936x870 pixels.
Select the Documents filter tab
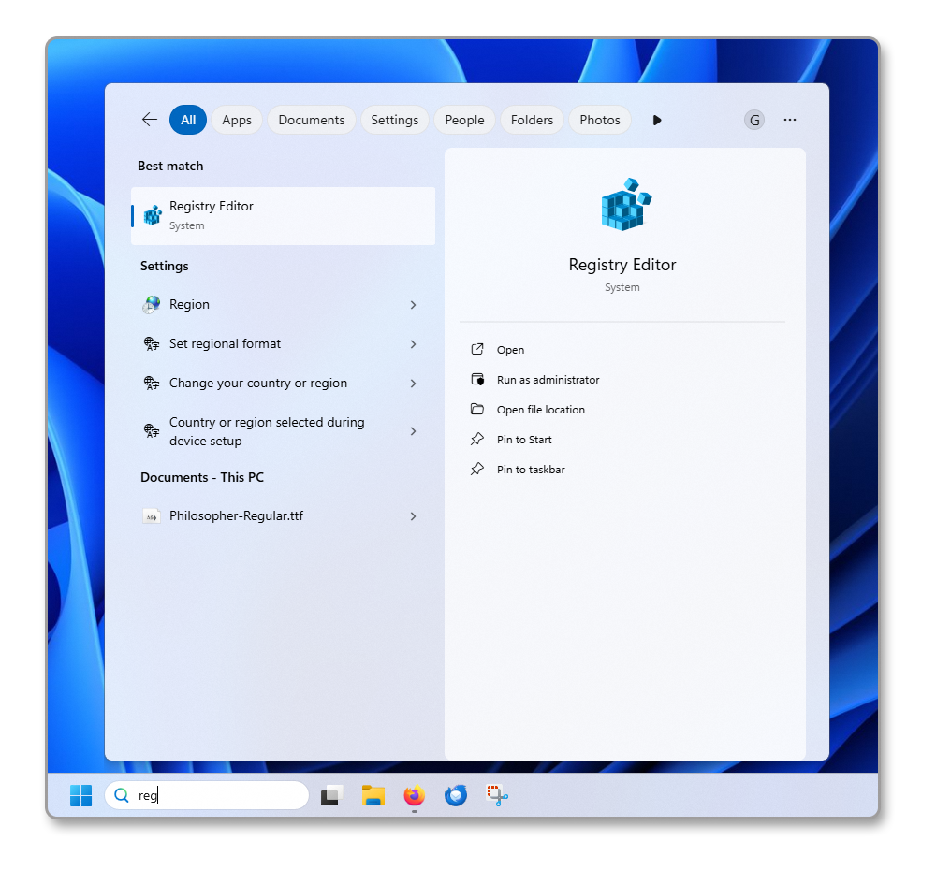[x=312, y=120]
